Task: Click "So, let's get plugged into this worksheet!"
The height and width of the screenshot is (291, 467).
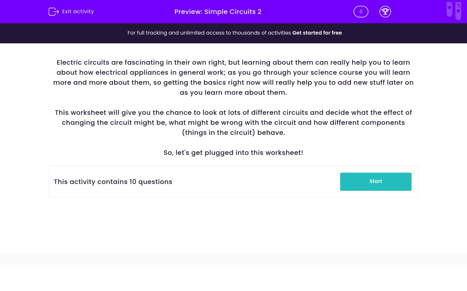Action: click(233, 153)
